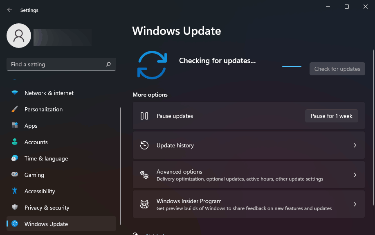This screenshot has width=375, height=235.
Task: Click the Gaming controller icon
Action: (x=15, y=174)
